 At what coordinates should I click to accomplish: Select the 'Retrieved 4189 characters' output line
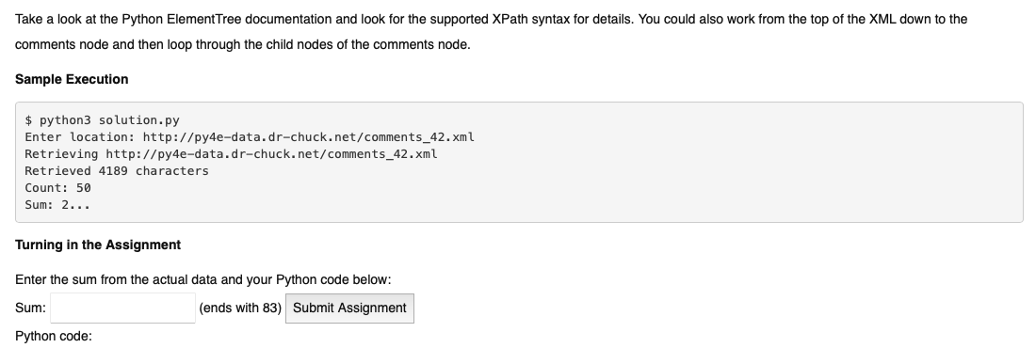tap(117, 171)
